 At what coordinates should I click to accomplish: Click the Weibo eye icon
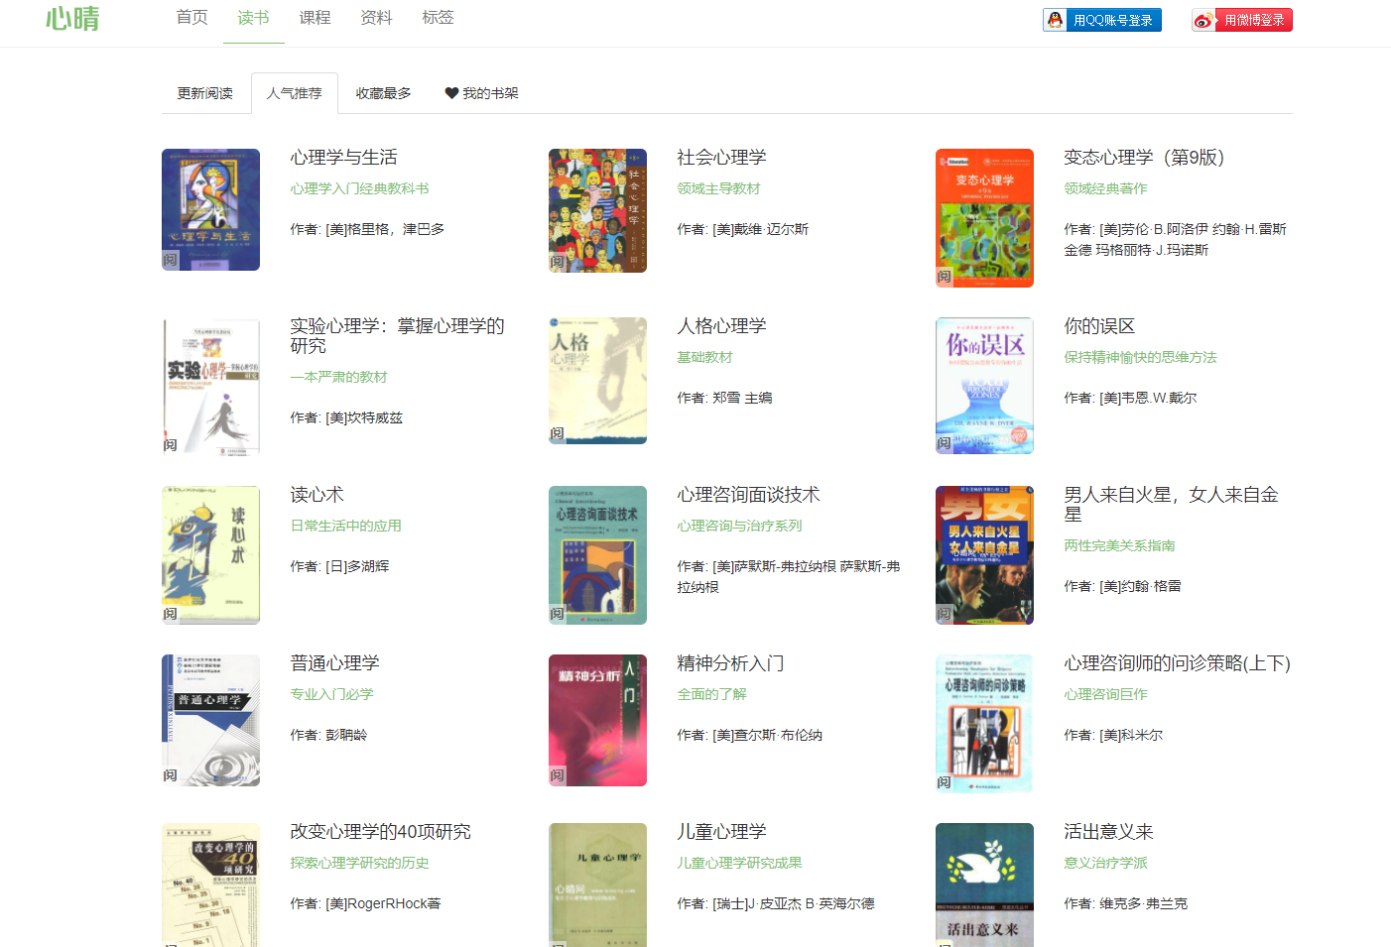pos(1201,18)
